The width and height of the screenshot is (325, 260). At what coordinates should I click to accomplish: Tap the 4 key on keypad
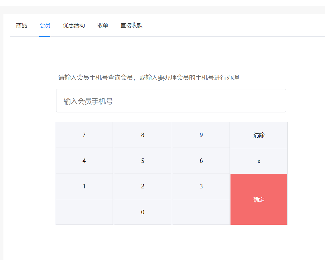click(84, 161)
